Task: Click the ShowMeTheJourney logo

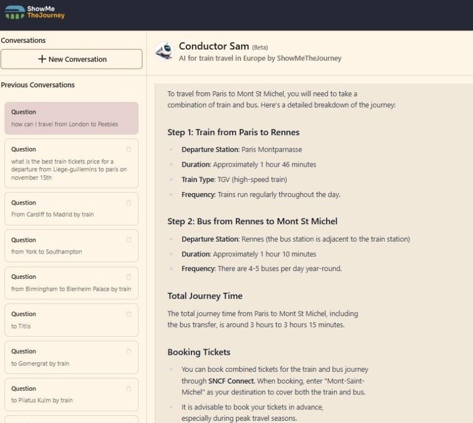Action: click(35, 12)
